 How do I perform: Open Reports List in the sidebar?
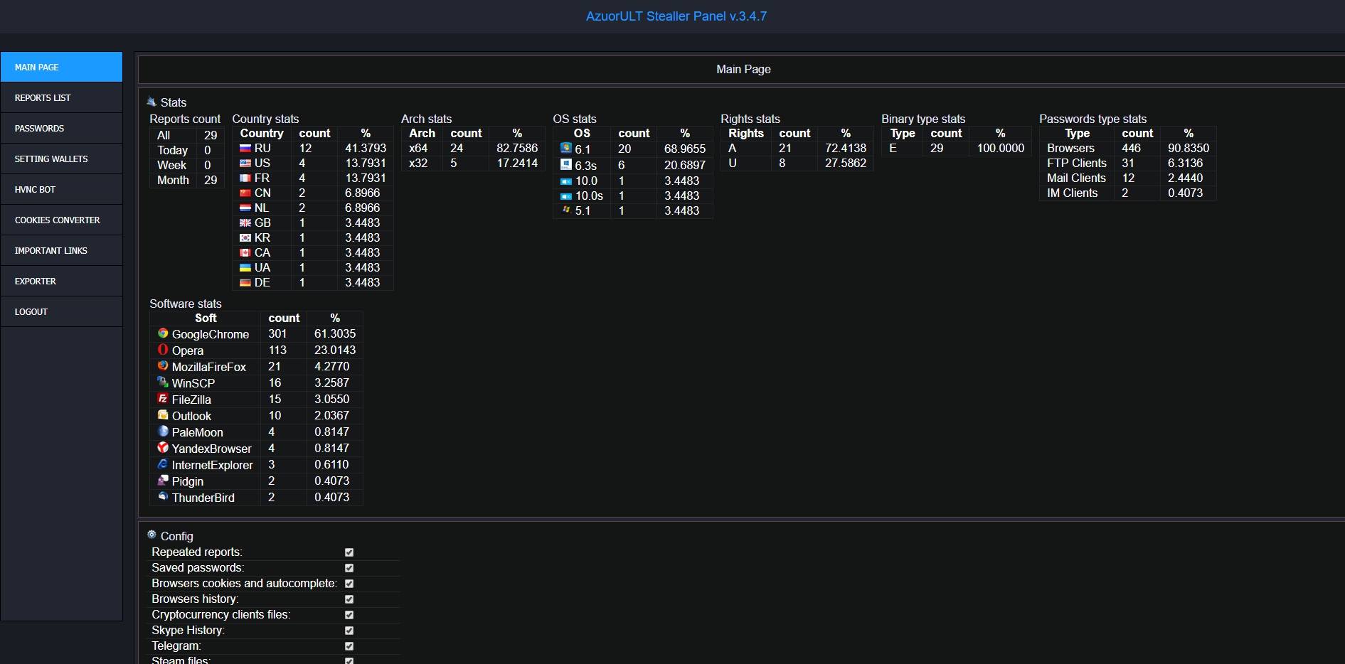tap(61, 98)
